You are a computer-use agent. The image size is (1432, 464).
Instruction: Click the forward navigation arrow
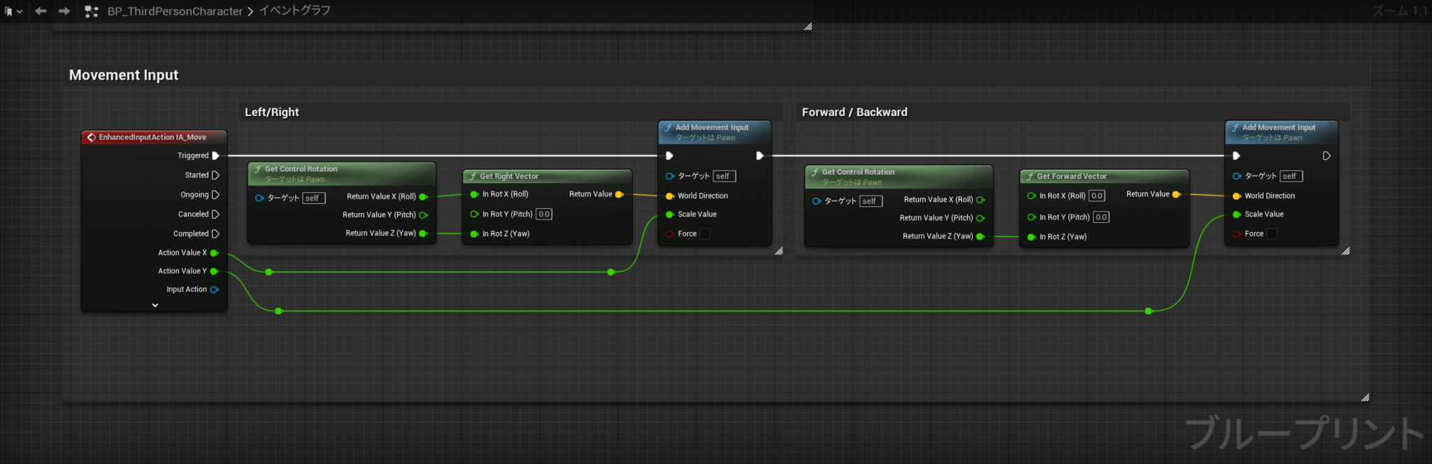pos(64,11)
